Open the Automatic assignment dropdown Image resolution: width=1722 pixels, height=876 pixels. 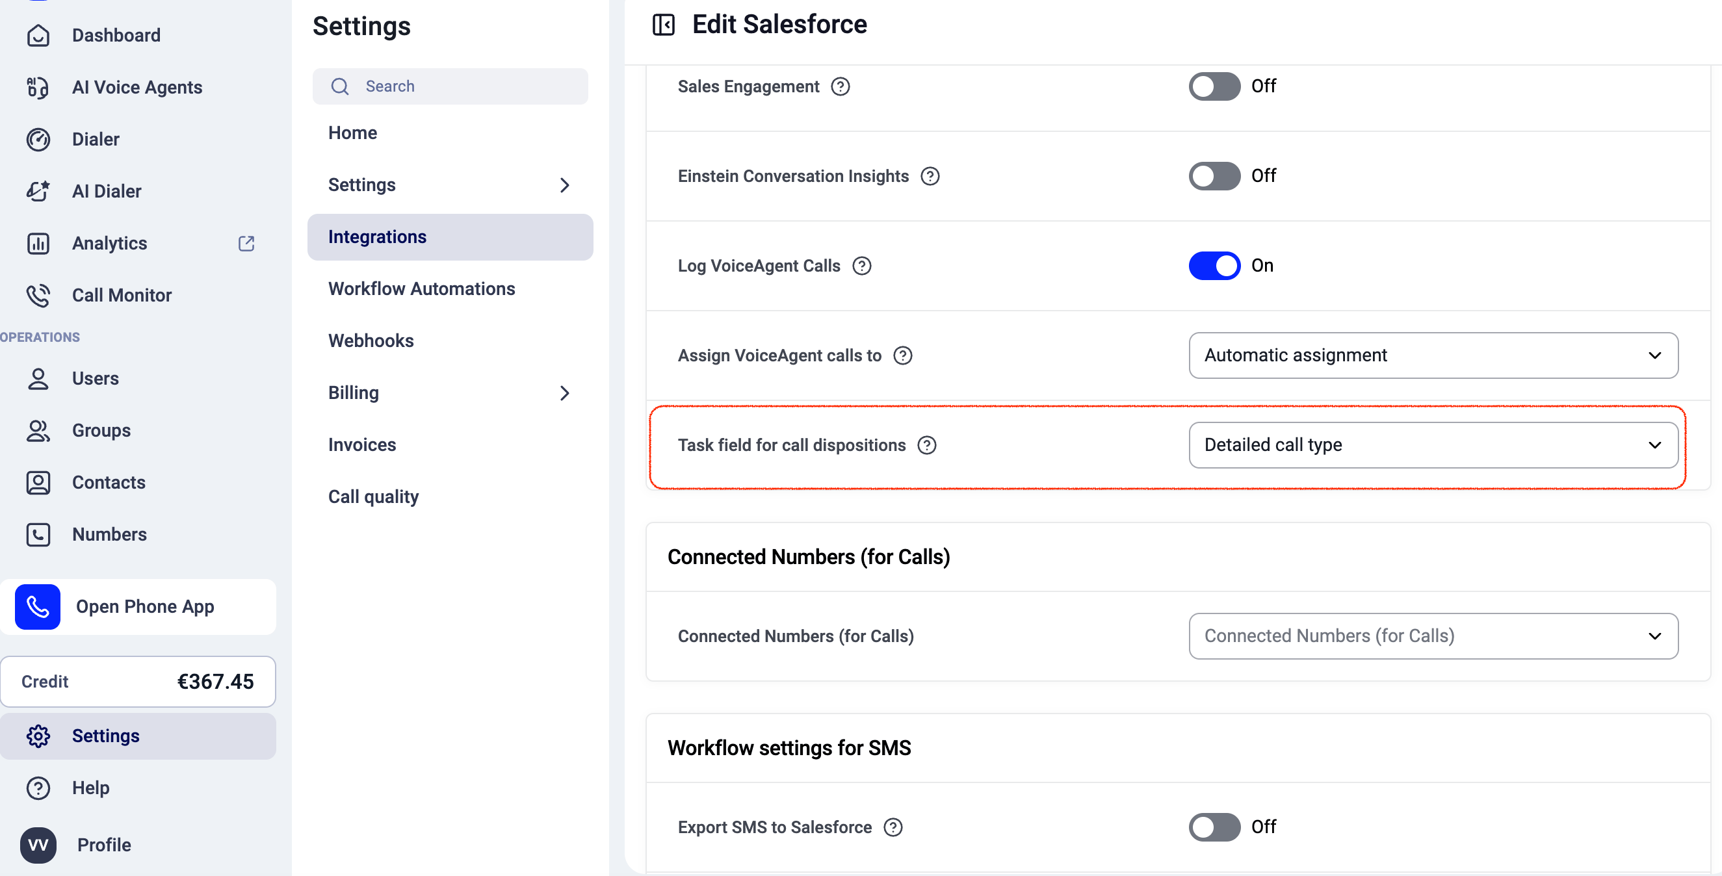pos(1433,355)
